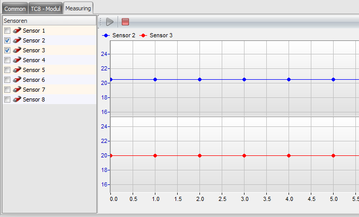Switch to the Common tab
This screenshot has height=217, width=359.
point(15,9)
